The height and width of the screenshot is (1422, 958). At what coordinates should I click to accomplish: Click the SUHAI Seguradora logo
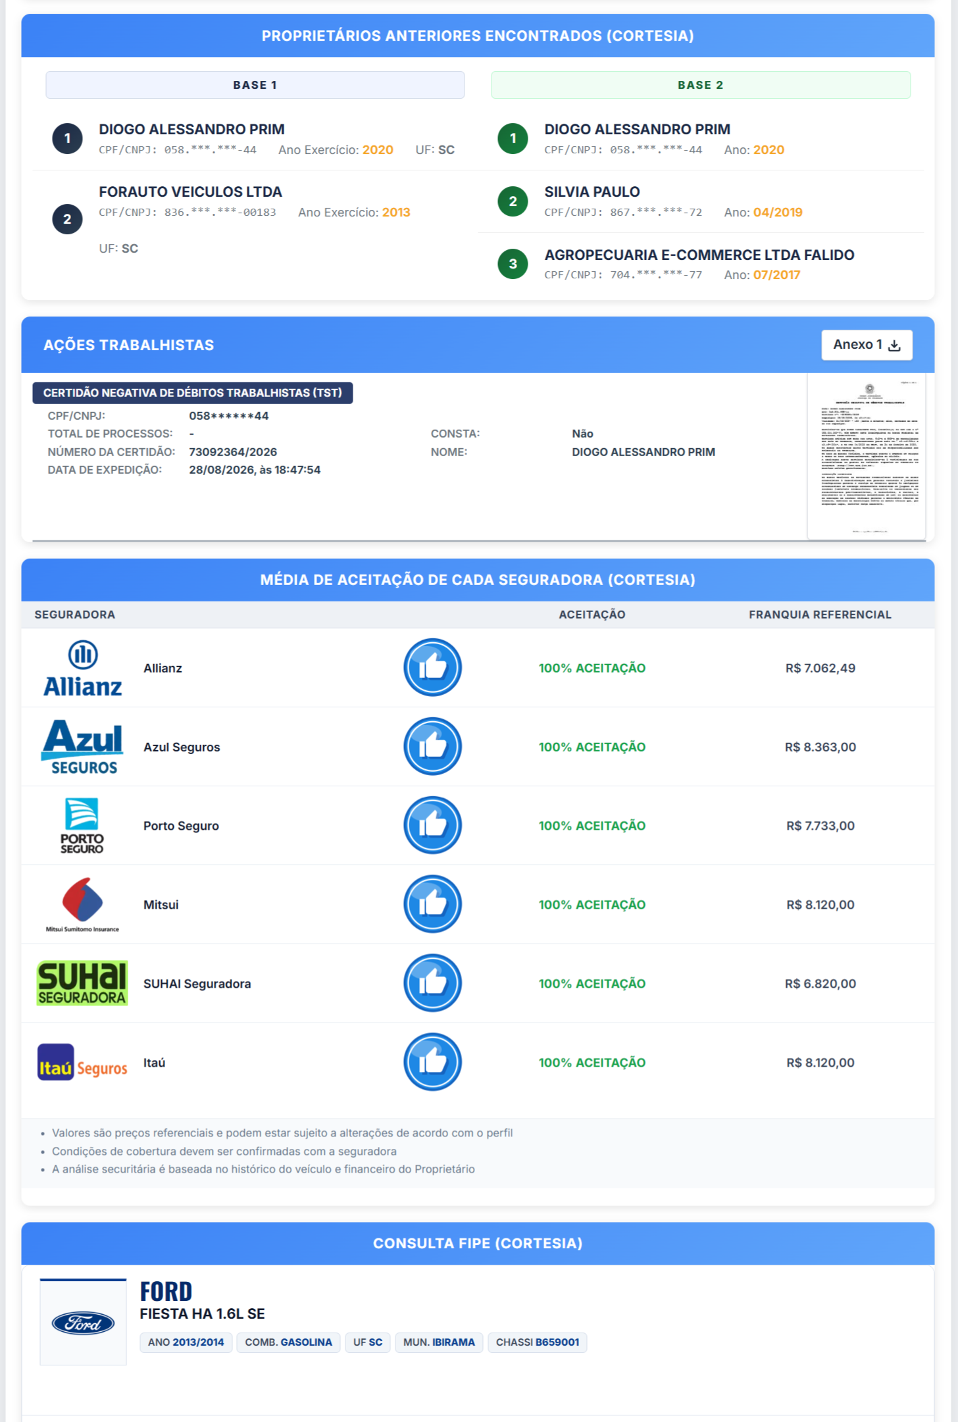point(82,983)
